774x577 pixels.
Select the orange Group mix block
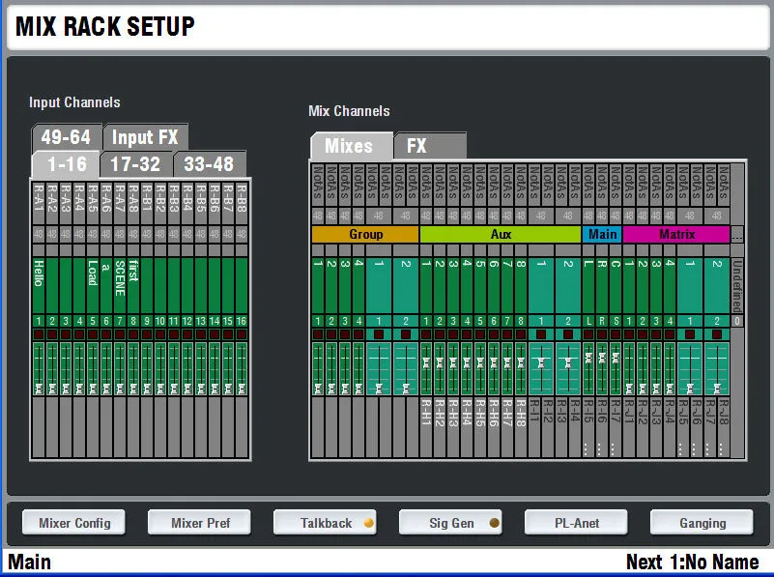(365, 235)
